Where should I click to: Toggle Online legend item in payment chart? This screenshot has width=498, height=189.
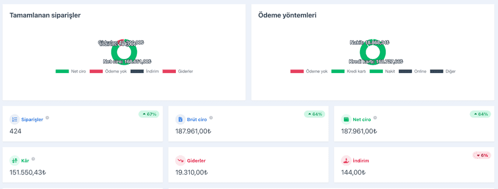(x=413, y=71)
